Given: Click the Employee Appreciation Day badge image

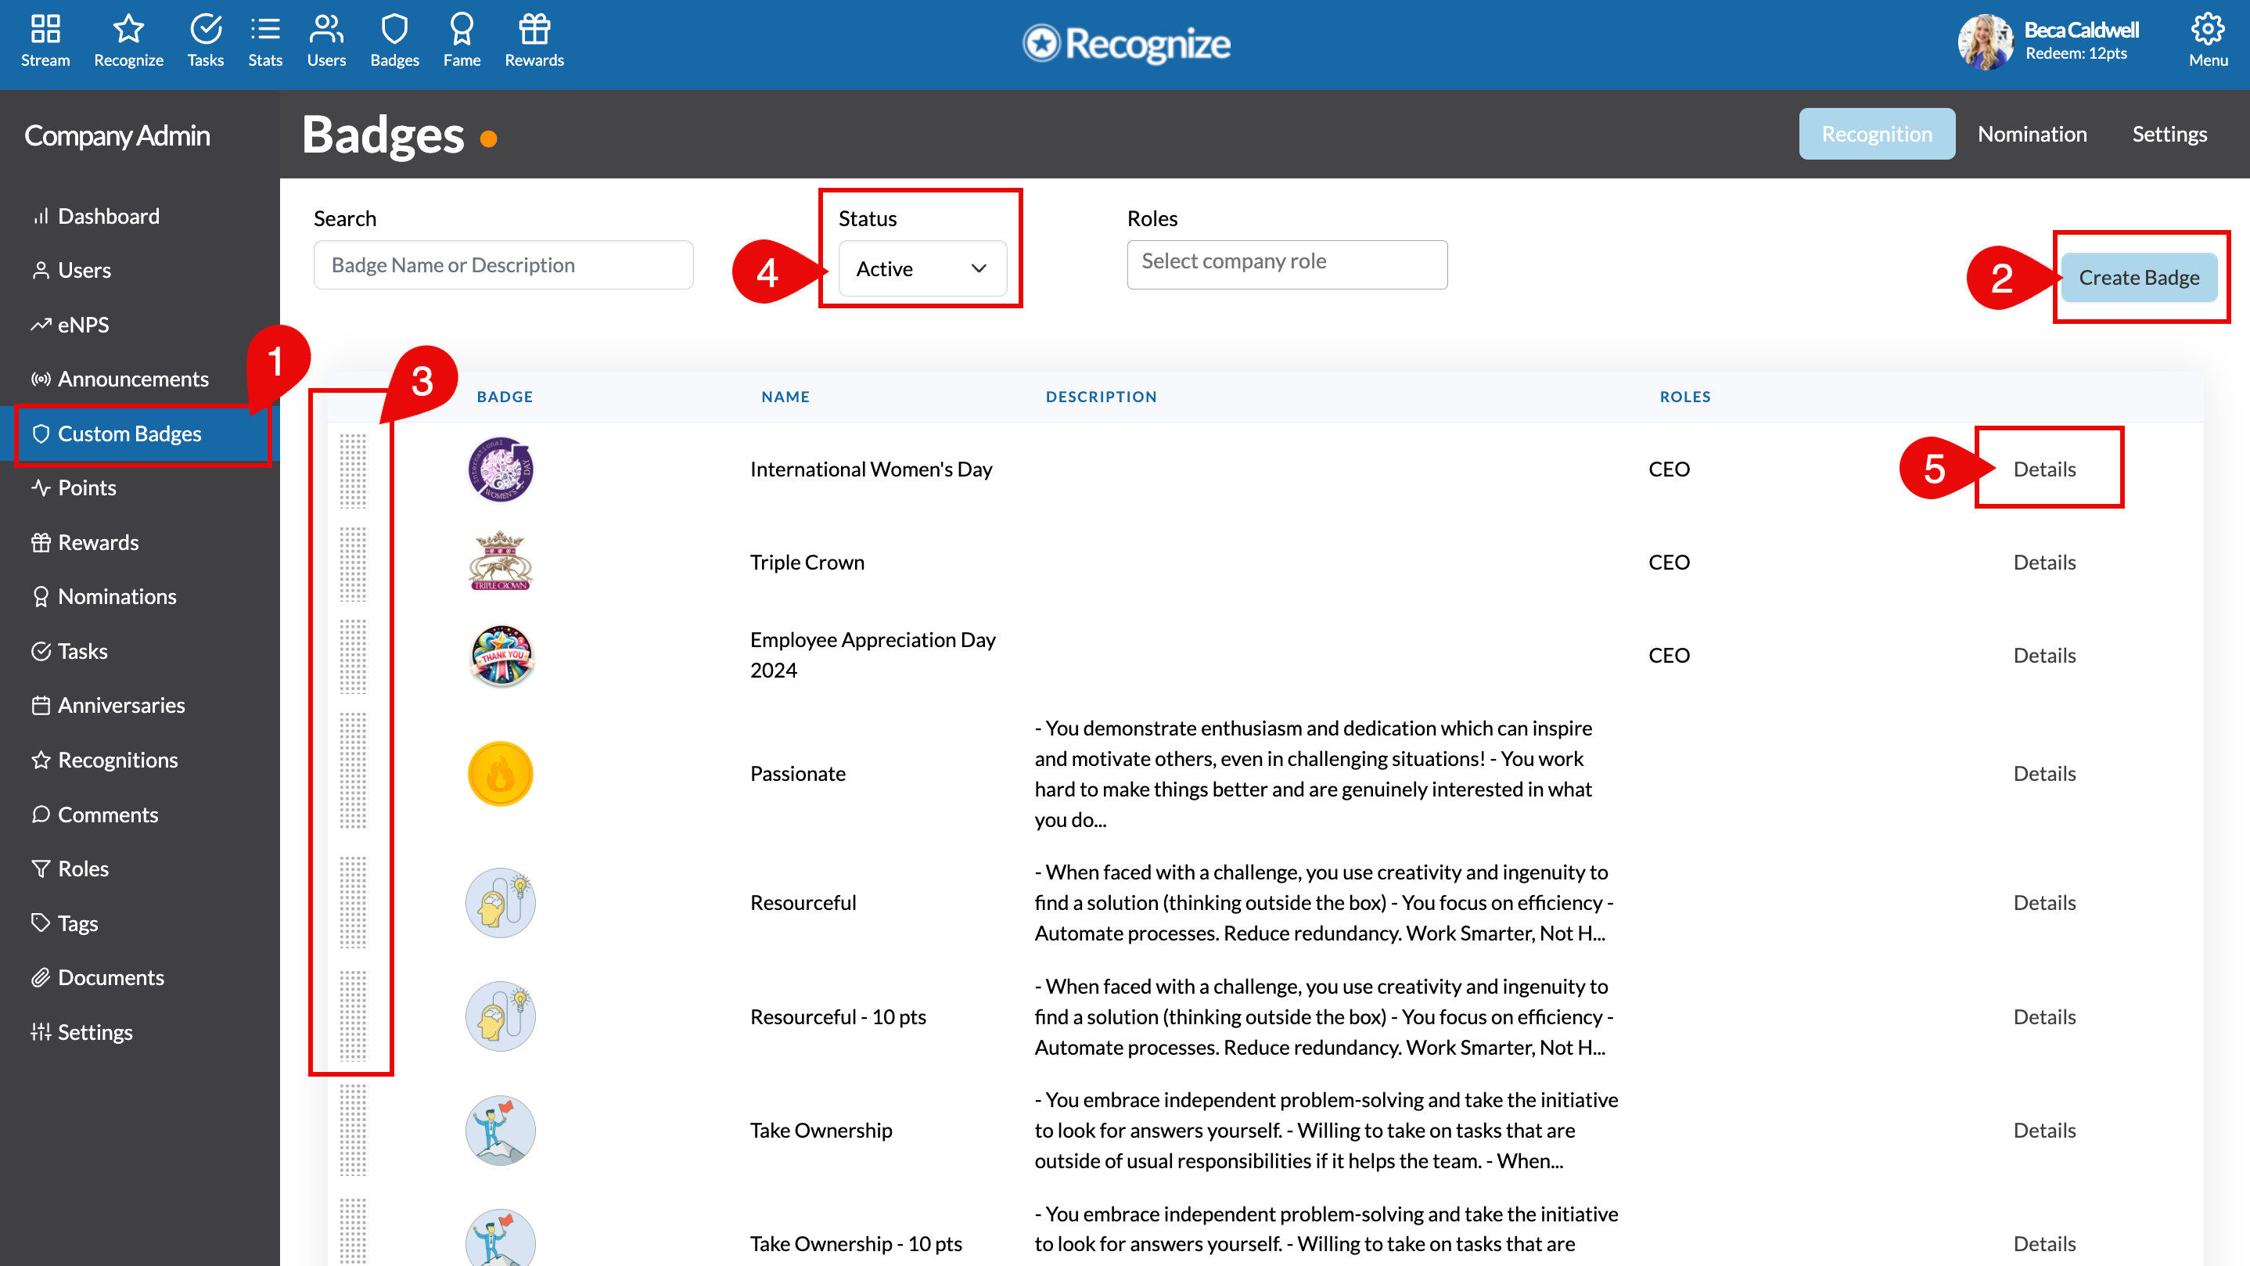Looking at the screenshot, I should pos(501,655).
